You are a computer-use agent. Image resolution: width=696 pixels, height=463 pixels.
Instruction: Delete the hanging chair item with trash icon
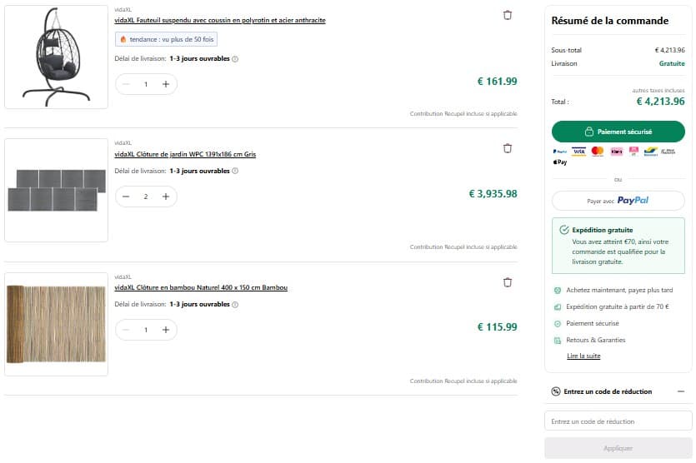pyautogui.click(x=508, y=15)
